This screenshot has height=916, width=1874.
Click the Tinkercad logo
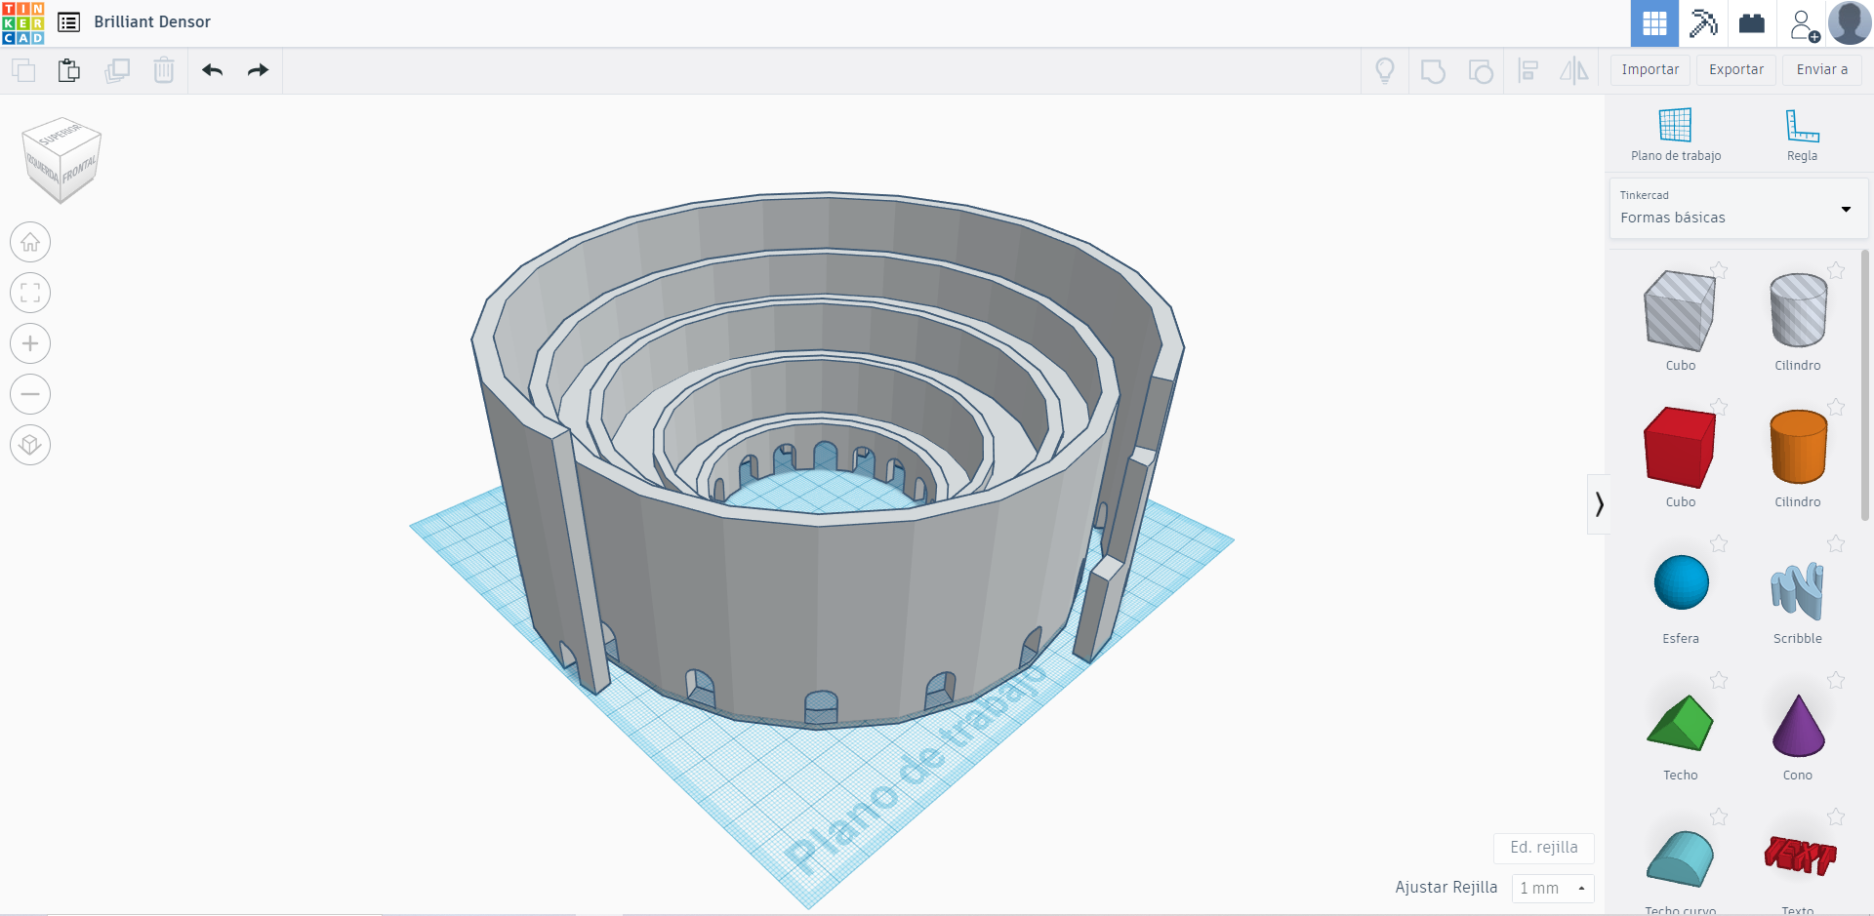23,23
